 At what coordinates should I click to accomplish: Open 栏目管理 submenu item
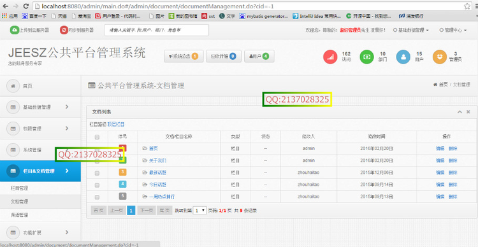click(20, 188)
